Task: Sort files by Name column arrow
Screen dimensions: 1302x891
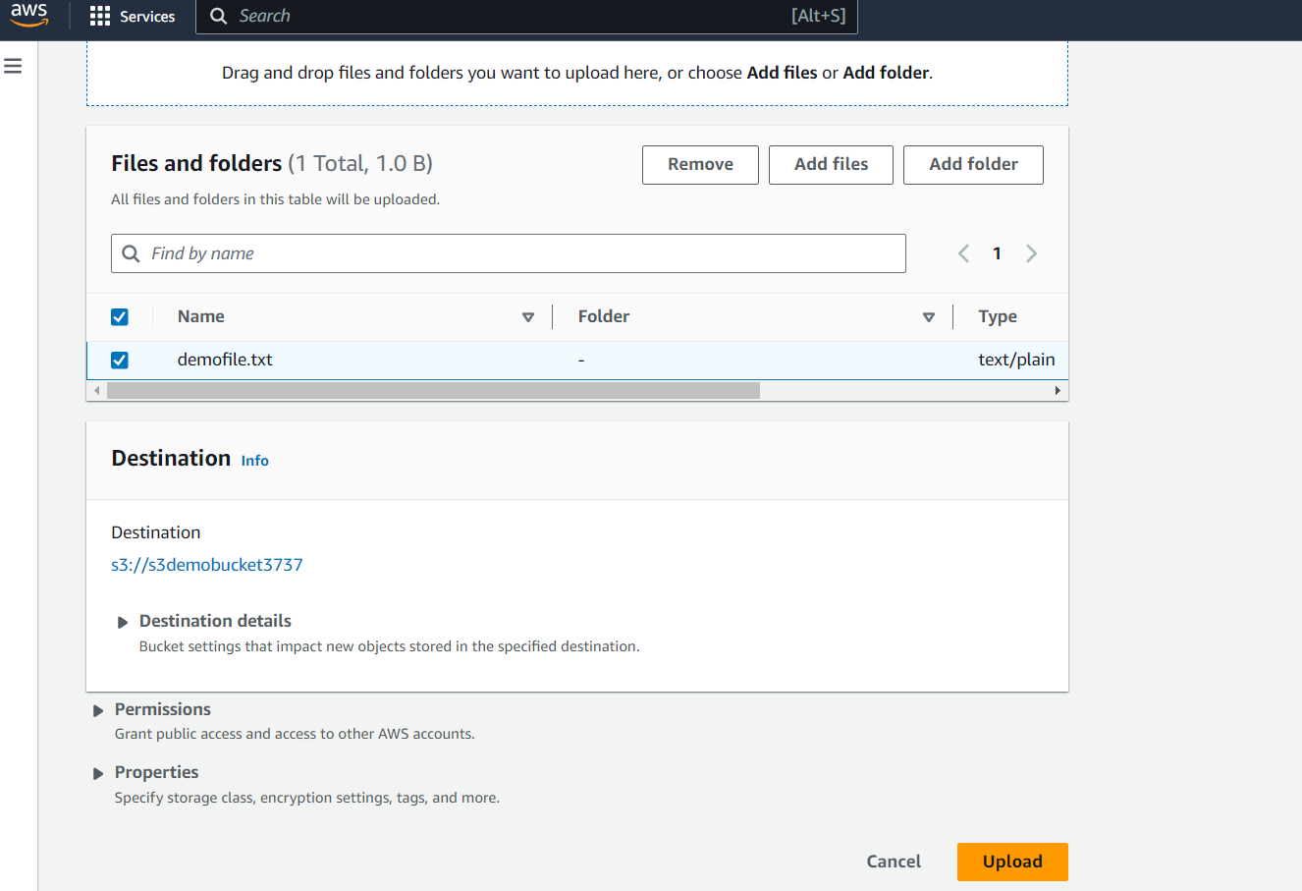Action: pyautogui.click(x=528, y=317)
